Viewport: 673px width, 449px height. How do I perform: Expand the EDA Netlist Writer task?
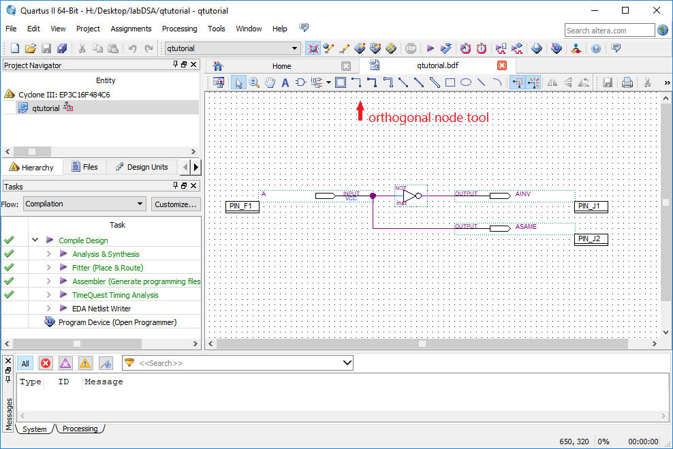click(x=48, y=308)
